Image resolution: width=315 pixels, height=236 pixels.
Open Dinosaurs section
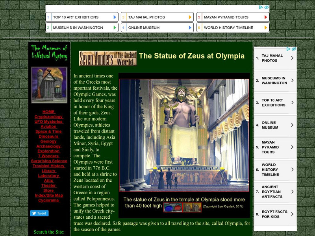pyautogui.click(x=48, y=136)
